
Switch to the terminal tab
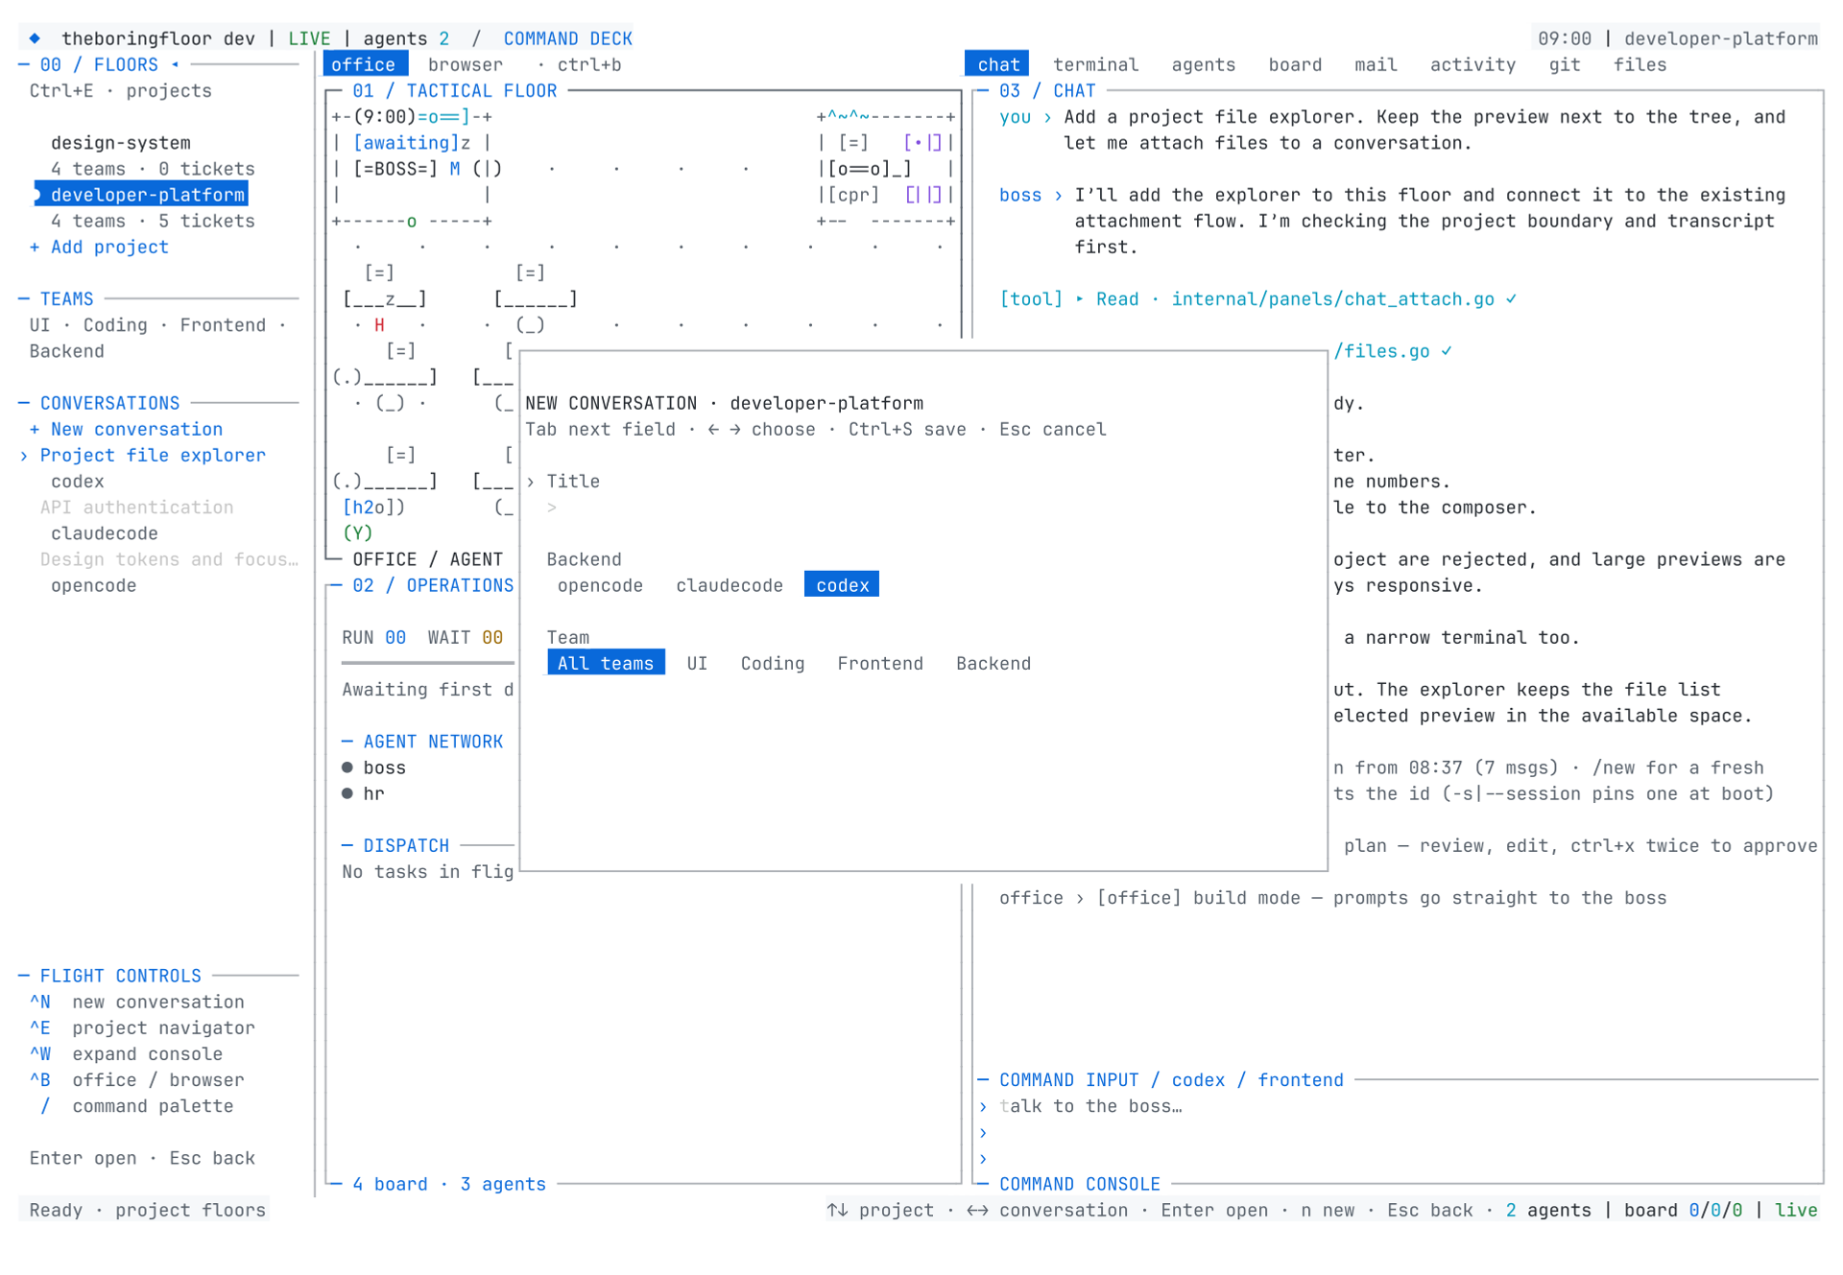[x=1095, y=64]
